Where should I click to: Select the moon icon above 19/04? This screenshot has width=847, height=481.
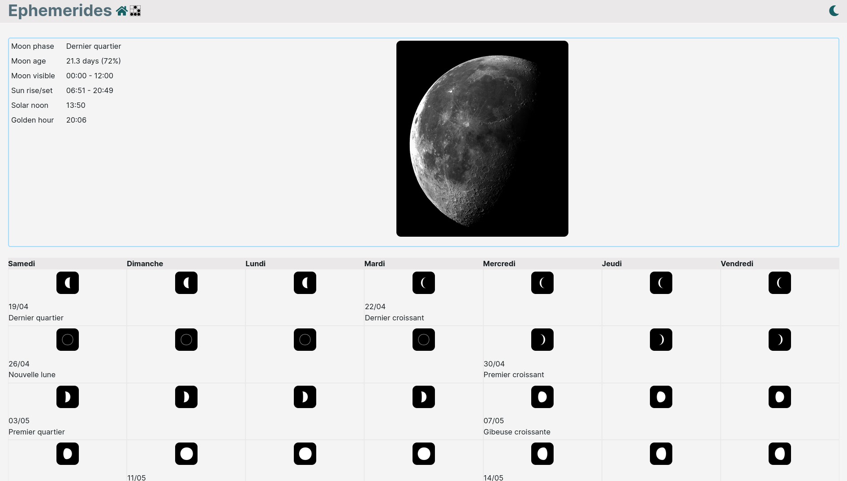point(68,283)
